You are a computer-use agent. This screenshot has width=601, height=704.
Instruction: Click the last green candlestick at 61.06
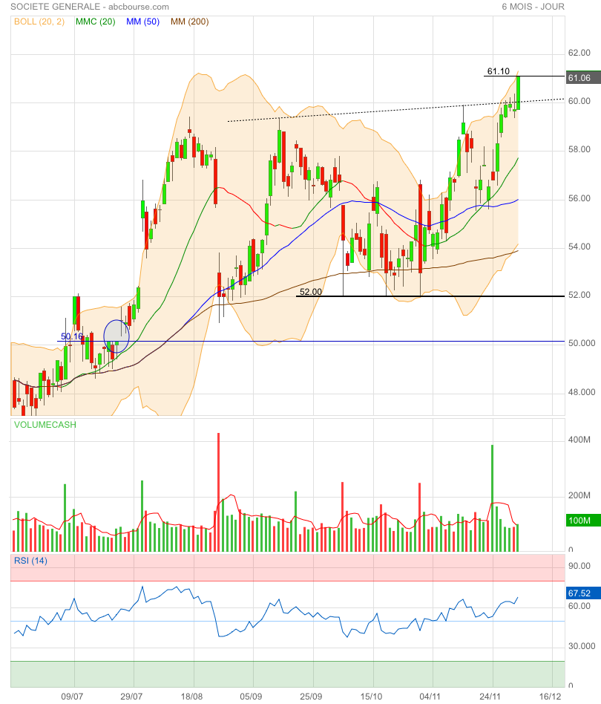click(x=518, y=93)
